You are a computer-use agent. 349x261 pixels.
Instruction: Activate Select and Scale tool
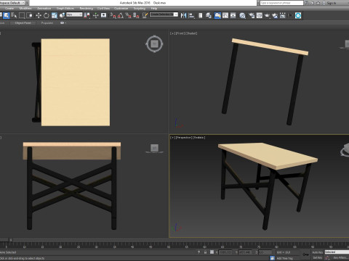[x=55, y=15]
